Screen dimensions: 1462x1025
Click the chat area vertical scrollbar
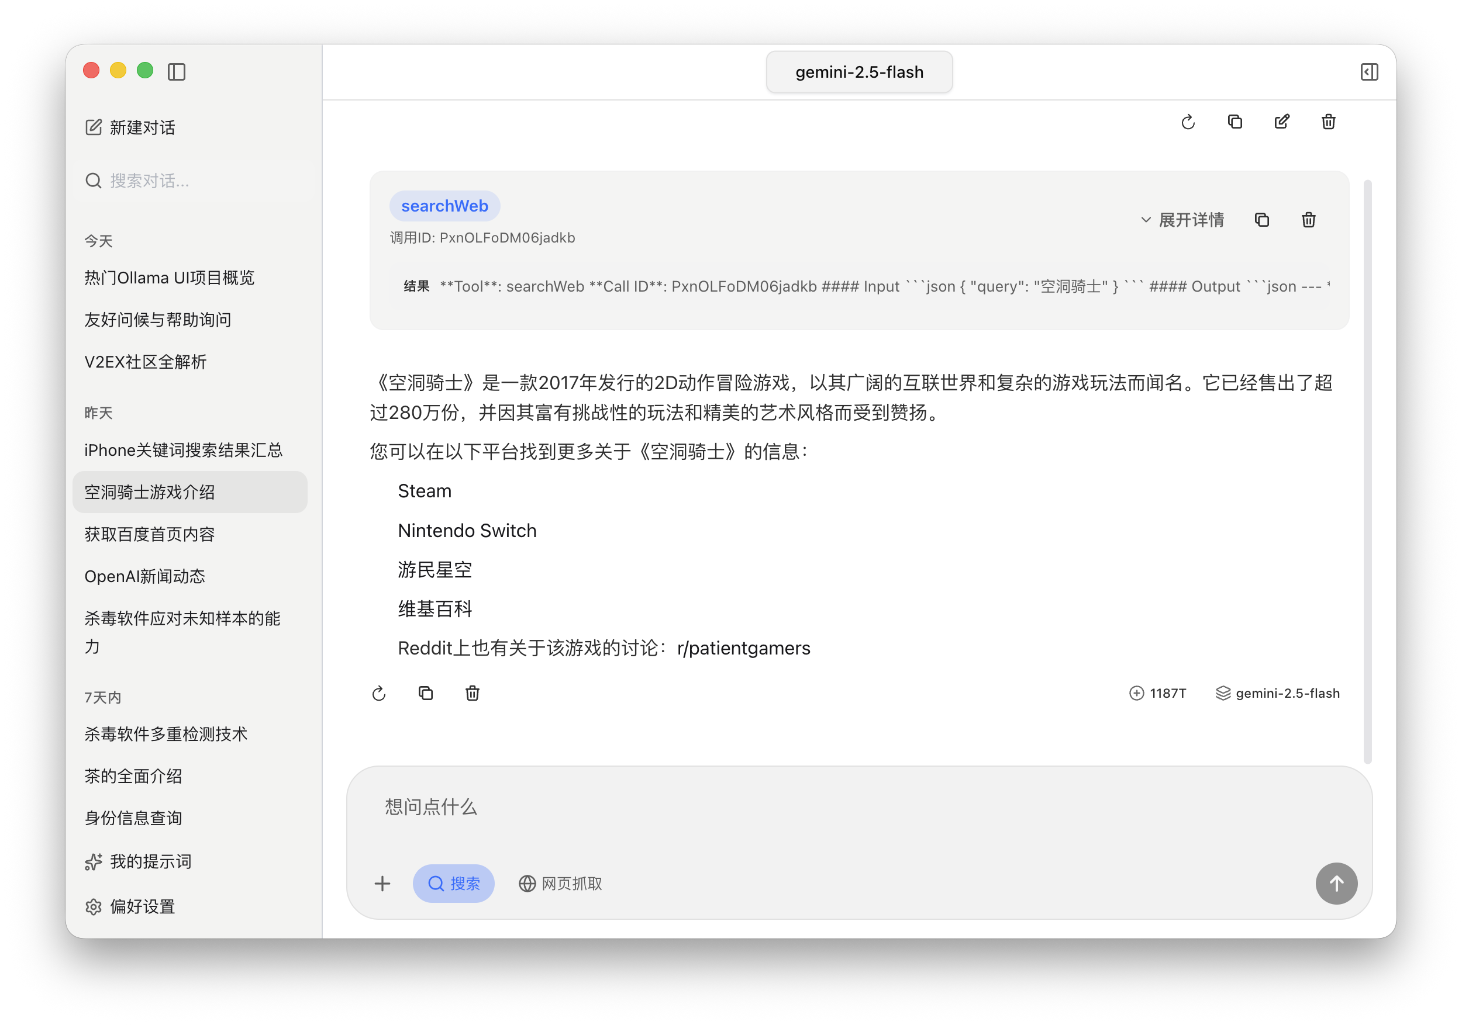pyautogui.click(x=1367, y=471)
